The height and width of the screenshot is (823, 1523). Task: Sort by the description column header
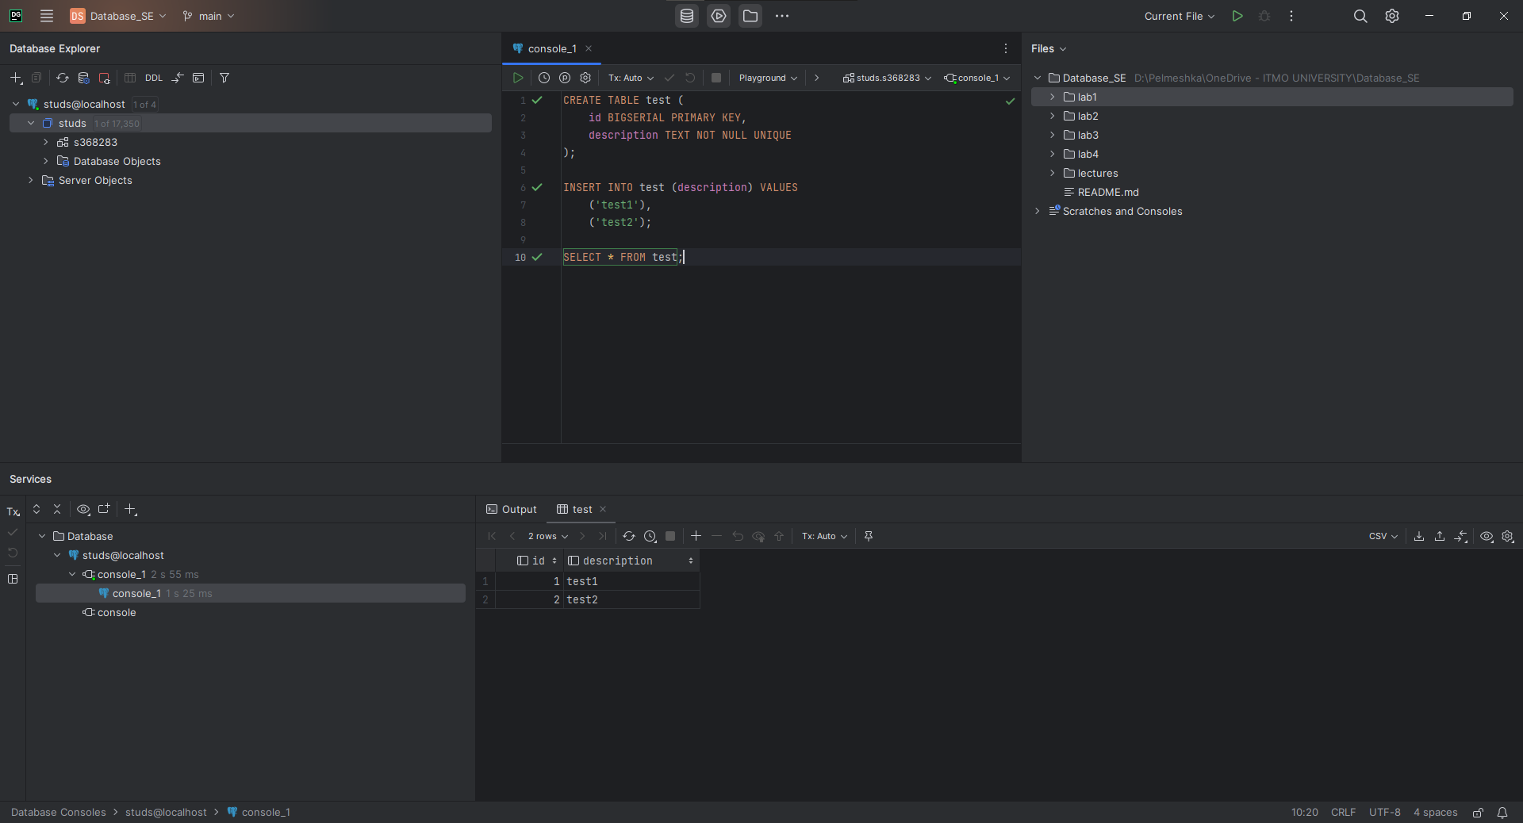631,561
